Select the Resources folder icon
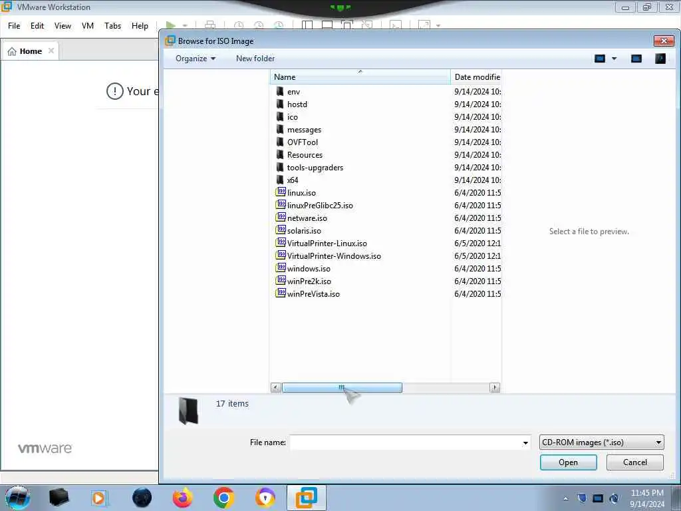Screen dimensions: 681x511 tap(280, 154)
